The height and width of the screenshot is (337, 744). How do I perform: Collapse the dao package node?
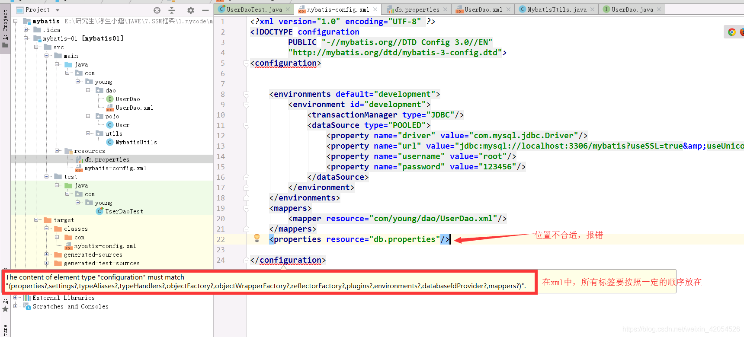click(88, 90)
